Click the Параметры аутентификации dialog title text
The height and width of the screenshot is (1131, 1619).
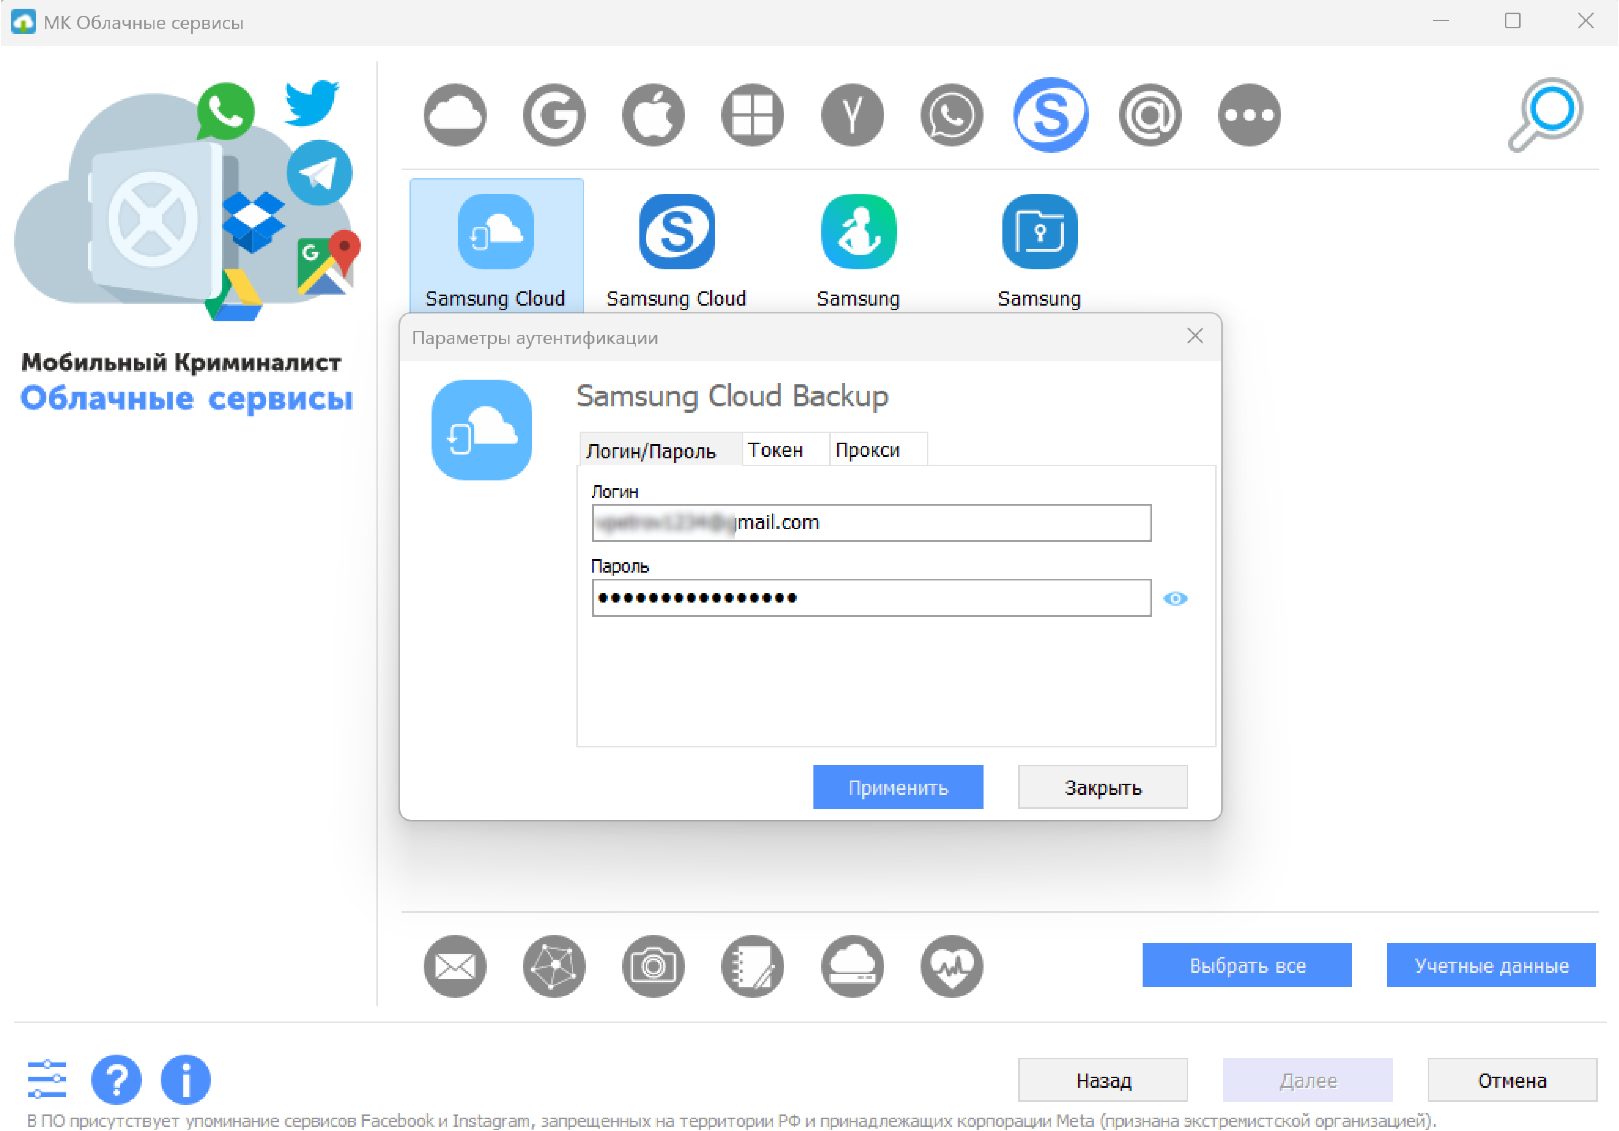(x=535, y=338)
